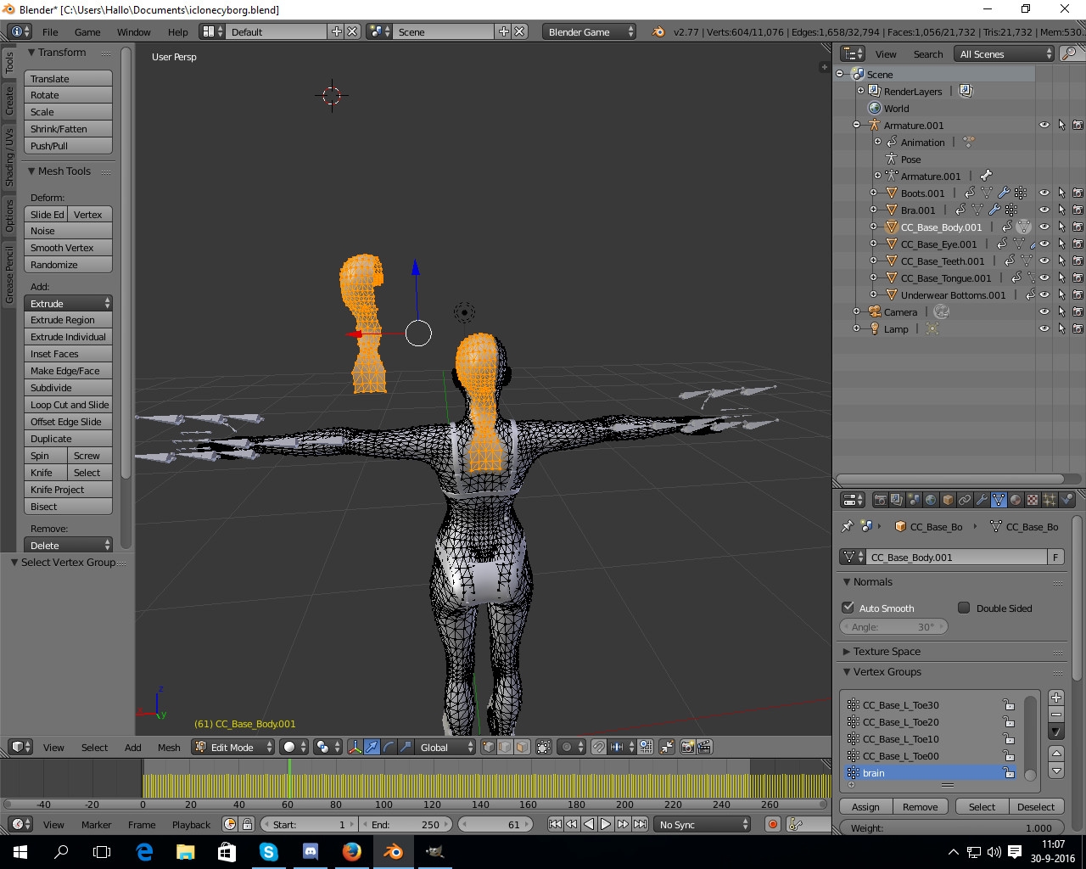Screen dimensions: 1086x869
Task: Open the All Scenes display dropdown
Action: coord(1005,53)
